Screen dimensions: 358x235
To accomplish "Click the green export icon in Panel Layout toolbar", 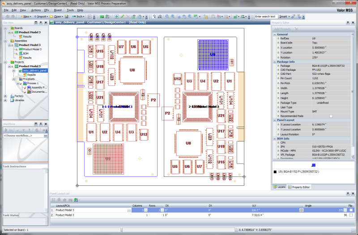I will tap(76, 200).
